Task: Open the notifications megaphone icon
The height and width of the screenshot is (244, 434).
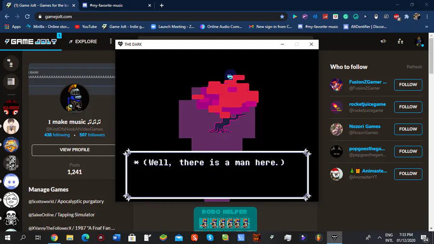Action: pos(383,41)
